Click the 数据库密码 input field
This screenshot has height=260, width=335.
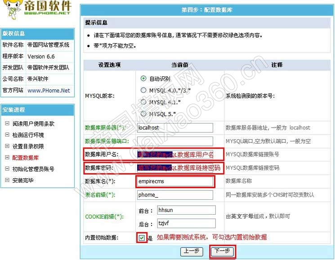pyautogui.click(x=179, y=168)
